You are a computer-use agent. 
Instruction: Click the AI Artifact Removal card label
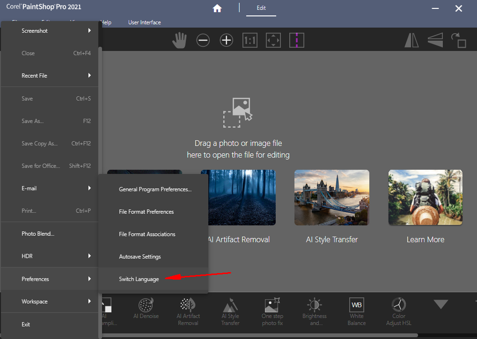coord(239,240)
